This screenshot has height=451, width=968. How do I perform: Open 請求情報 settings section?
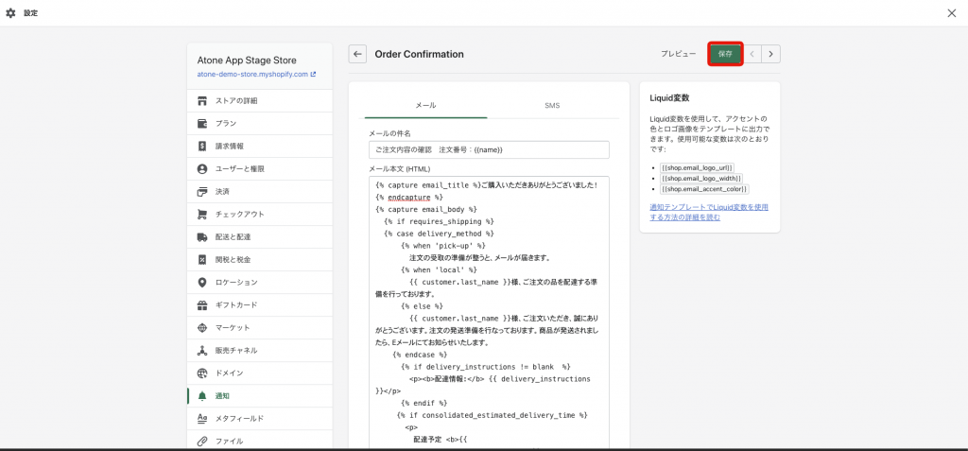click(x=260, y=147)
